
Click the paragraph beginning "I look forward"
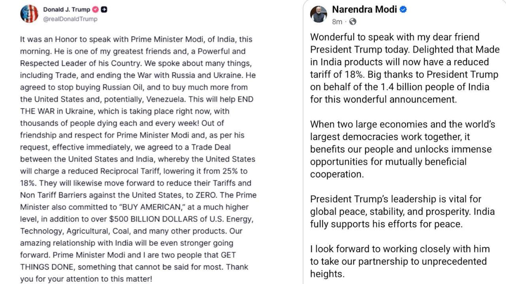tap(400, 261)
